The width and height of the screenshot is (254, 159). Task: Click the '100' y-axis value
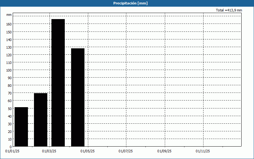(x=9, y=70)
